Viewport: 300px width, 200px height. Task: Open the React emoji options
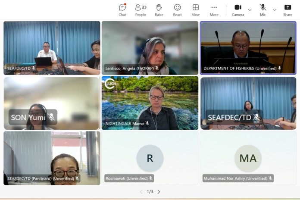(x=177, y=10)
